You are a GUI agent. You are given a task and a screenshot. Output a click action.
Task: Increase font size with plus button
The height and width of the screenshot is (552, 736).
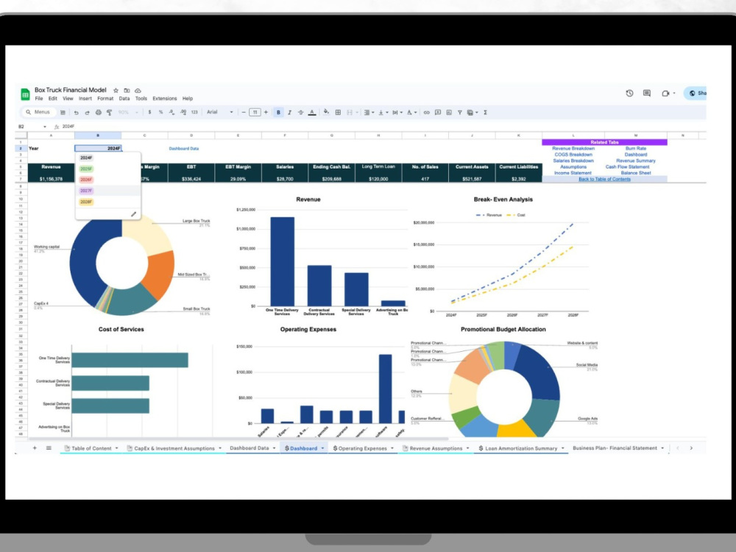pyautogui.click(x=266, y=113)
